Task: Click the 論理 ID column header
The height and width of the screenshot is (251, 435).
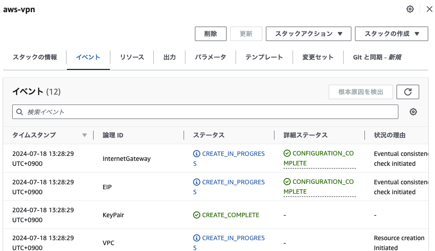Action: tap(113, 135)
